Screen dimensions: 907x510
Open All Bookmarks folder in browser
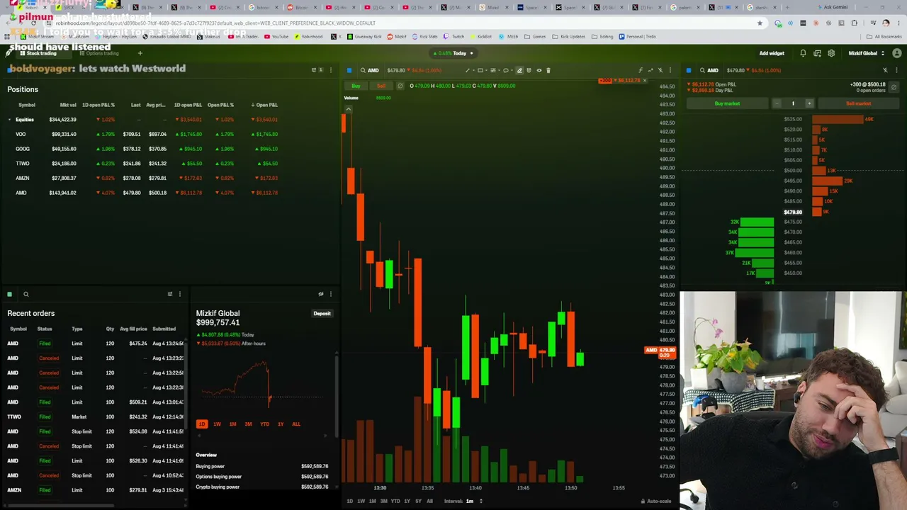pos(886,36)
